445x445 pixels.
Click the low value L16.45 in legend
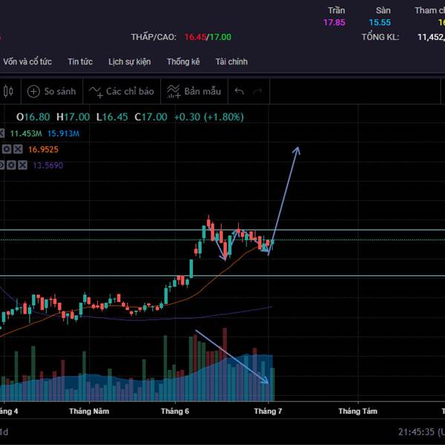coord(112,117)
